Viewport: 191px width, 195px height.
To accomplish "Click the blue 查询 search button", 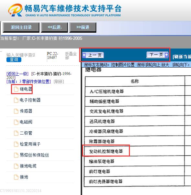I will [x=14, y=60].
